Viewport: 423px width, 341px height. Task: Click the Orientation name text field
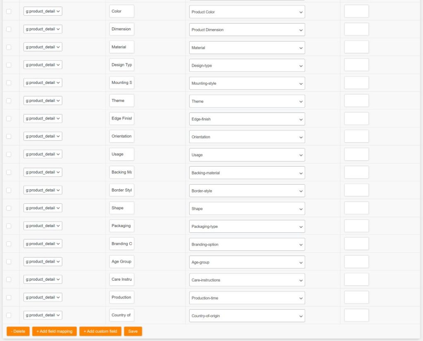point(122,136)
